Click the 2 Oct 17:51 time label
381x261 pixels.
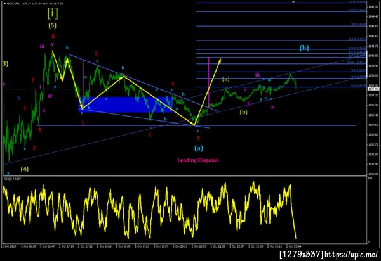click(85, 246)
